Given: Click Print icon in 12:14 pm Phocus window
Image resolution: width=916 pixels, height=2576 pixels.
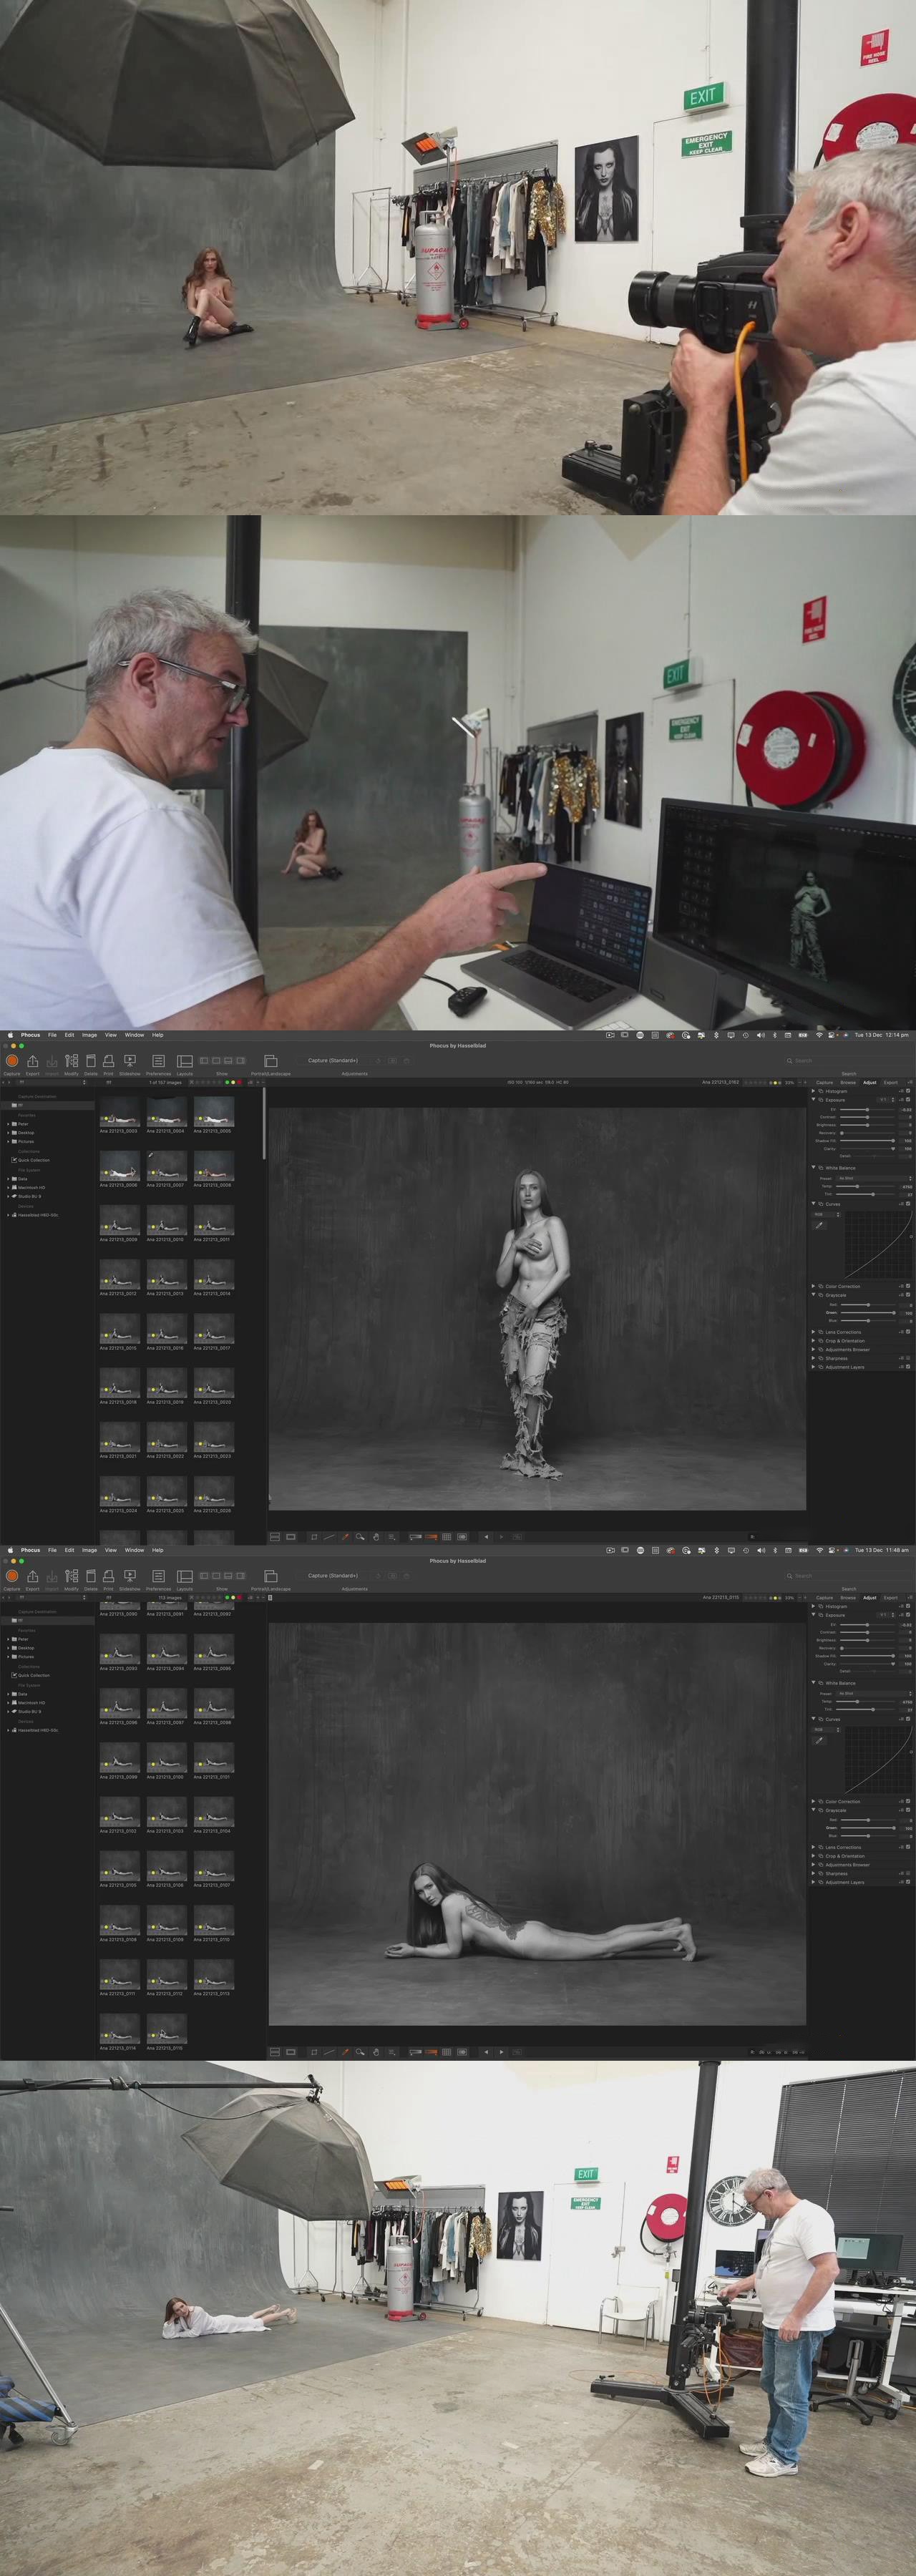Looking at the screenshot, I should (108, 1060).
